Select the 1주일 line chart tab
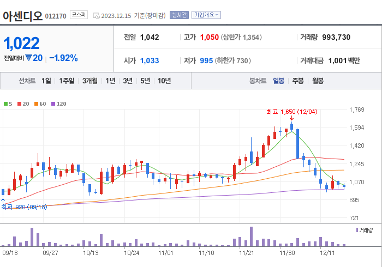The image size is (382, 267). point(67,81)
